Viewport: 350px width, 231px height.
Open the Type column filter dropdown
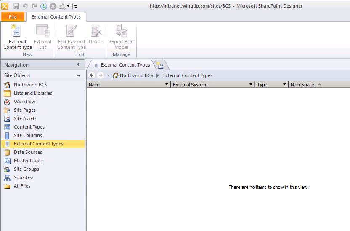point(284,84)
